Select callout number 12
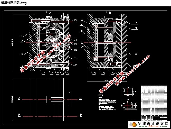The width and height of the screenshot is (171, 129). pyautogui.click(x=75, y=50)
